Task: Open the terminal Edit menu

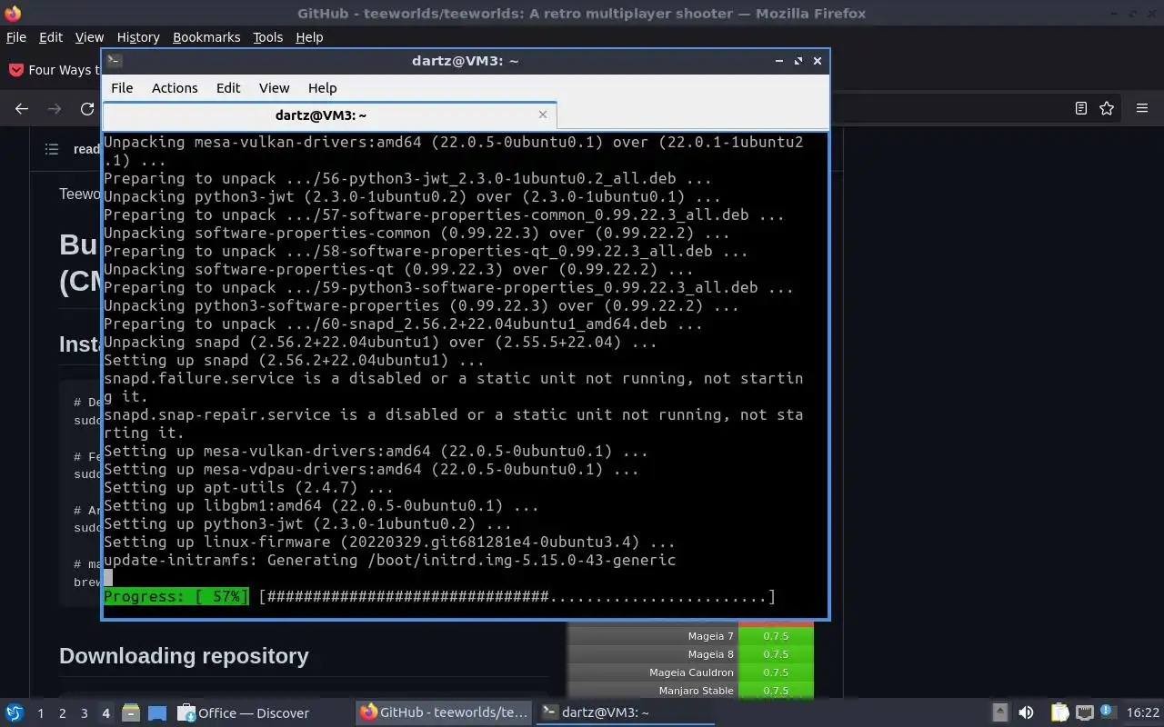Action: pos(228,88)
